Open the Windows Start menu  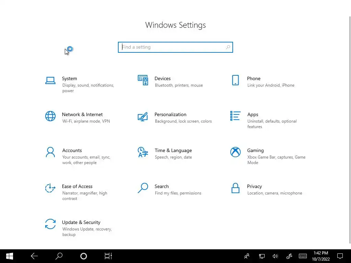tap(9, 256)
